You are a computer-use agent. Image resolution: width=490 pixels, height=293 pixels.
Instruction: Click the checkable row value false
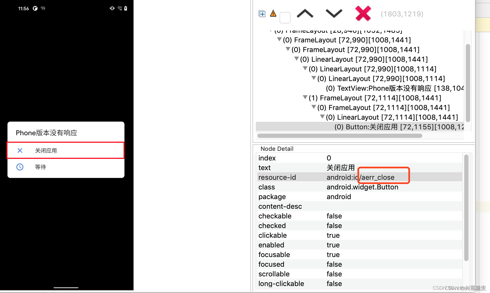coord(334,216)
